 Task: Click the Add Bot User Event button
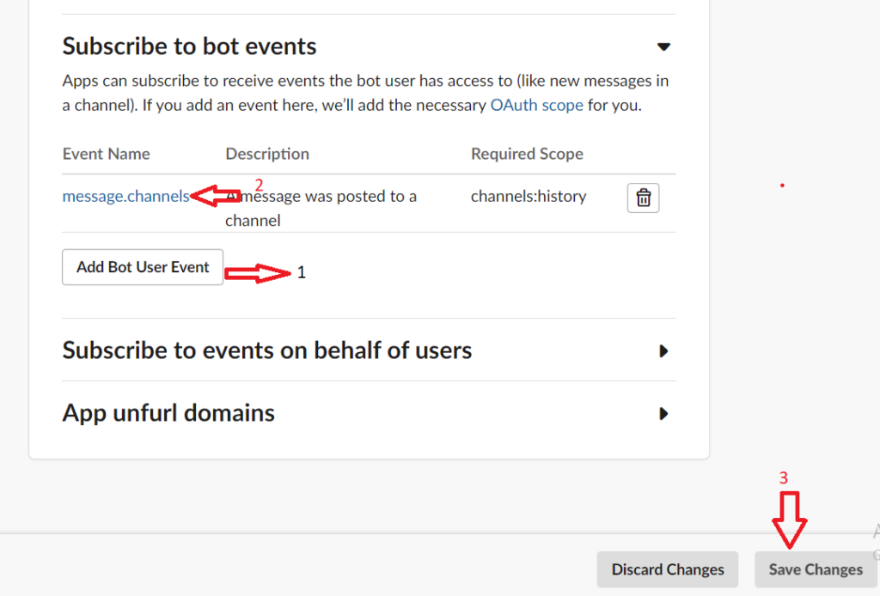(x=143, y=267)
